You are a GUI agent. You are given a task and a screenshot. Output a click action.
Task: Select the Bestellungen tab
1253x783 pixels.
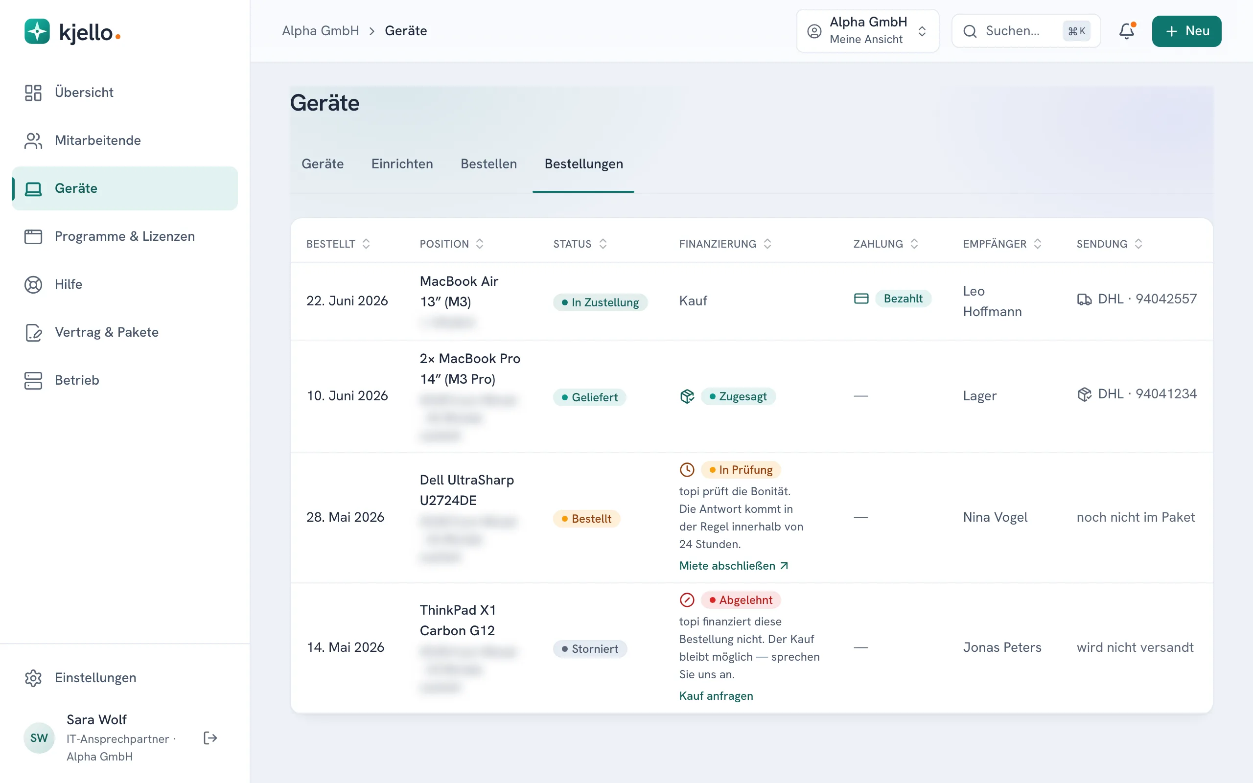coord(583,164)
